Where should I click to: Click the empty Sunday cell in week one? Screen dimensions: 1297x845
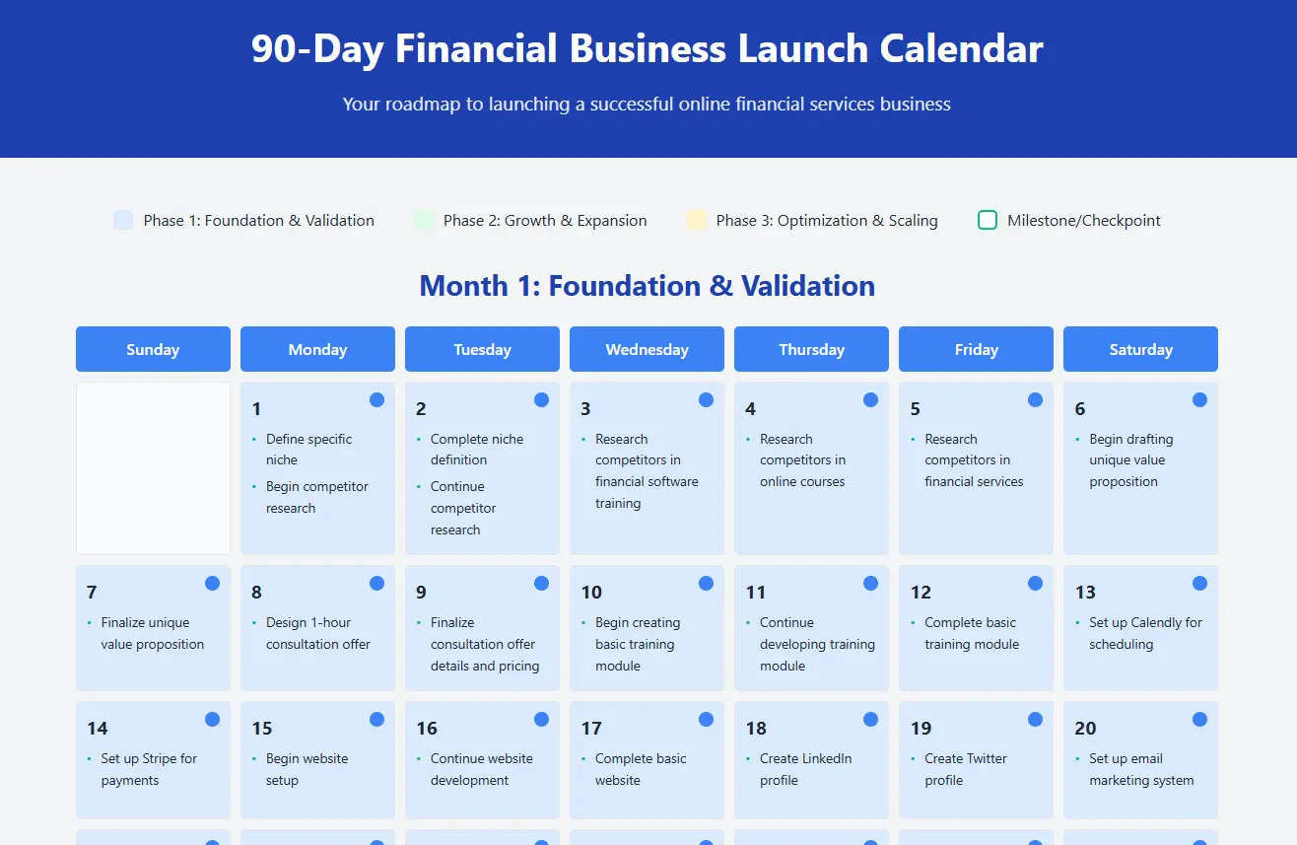tap(153, 468)
